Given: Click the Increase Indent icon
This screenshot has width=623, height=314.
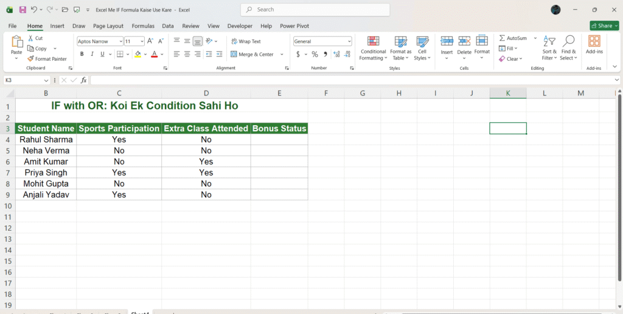Looking at the screenshot, I should [x=219, y=54].
